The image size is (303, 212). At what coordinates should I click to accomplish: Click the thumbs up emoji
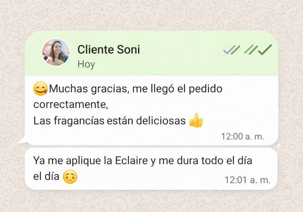click(x=196, y=120)
